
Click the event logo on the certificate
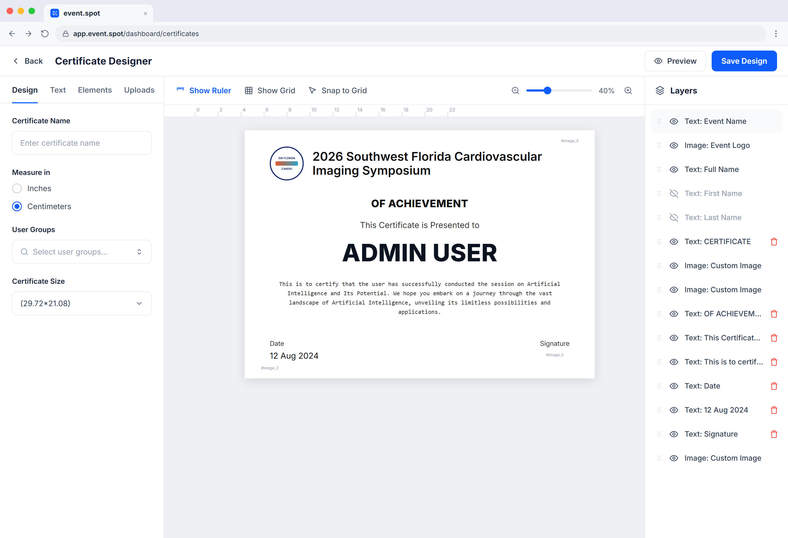[x=286, y=163]
